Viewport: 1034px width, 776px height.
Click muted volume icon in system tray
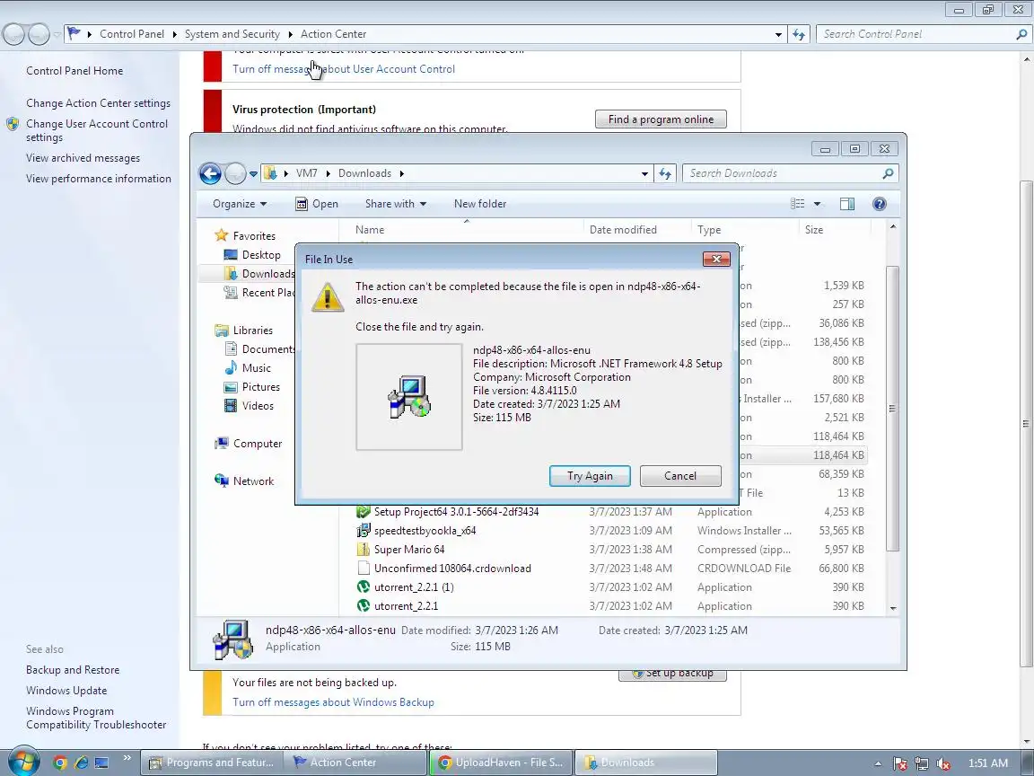tap(943, 763)
